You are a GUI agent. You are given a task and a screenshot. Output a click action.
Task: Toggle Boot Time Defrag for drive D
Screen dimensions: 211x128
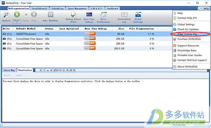point(90,38)
